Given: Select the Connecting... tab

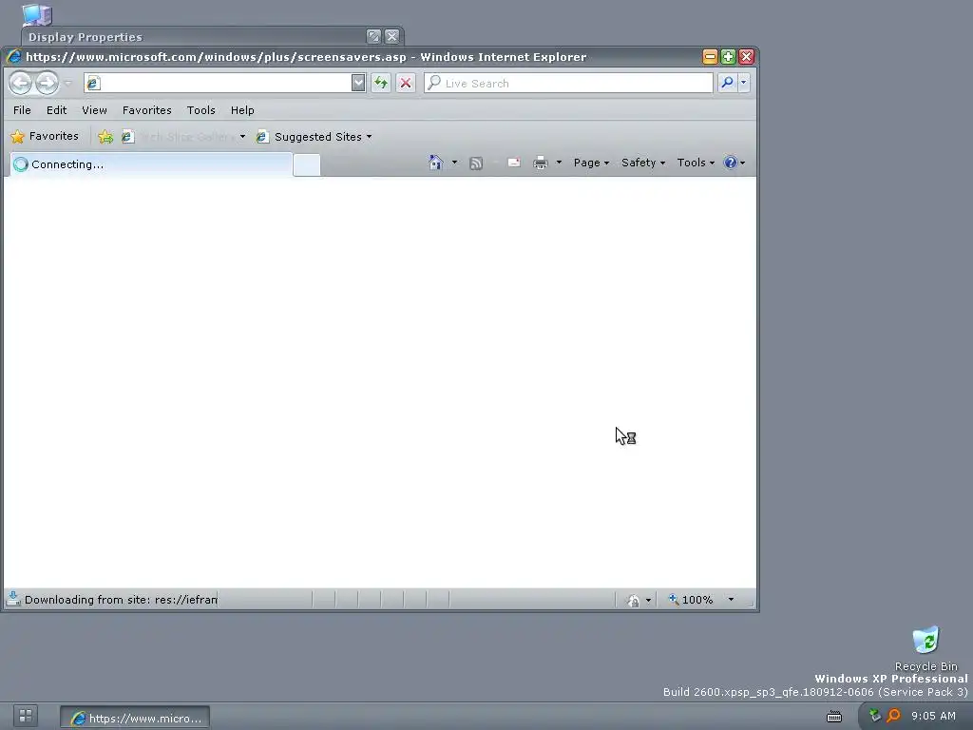Looking at the screenshot, I should pyautogui.click(x=151, y=163).
